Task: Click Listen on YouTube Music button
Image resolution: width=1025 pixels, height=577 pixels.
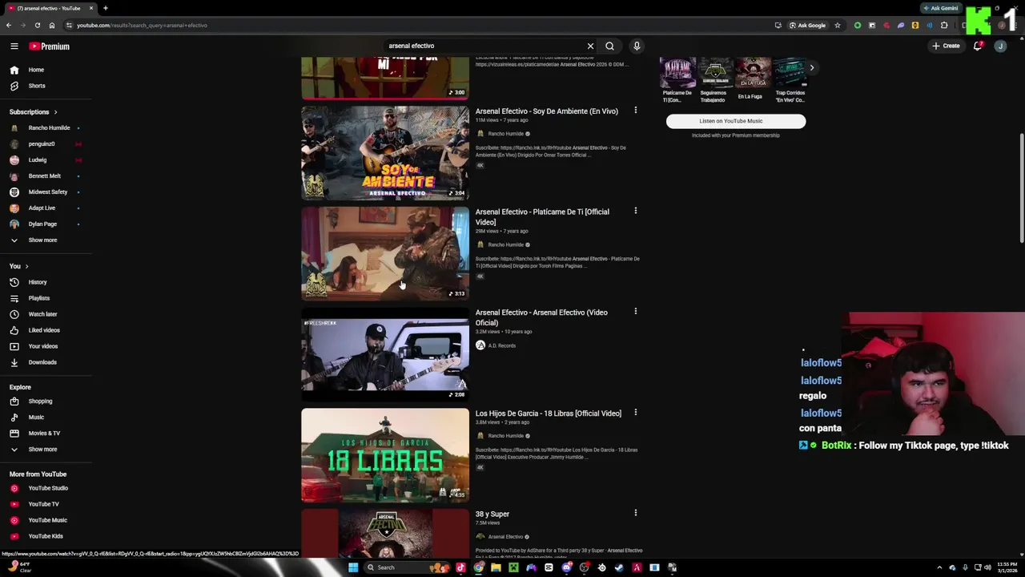Action: point(736,121)
